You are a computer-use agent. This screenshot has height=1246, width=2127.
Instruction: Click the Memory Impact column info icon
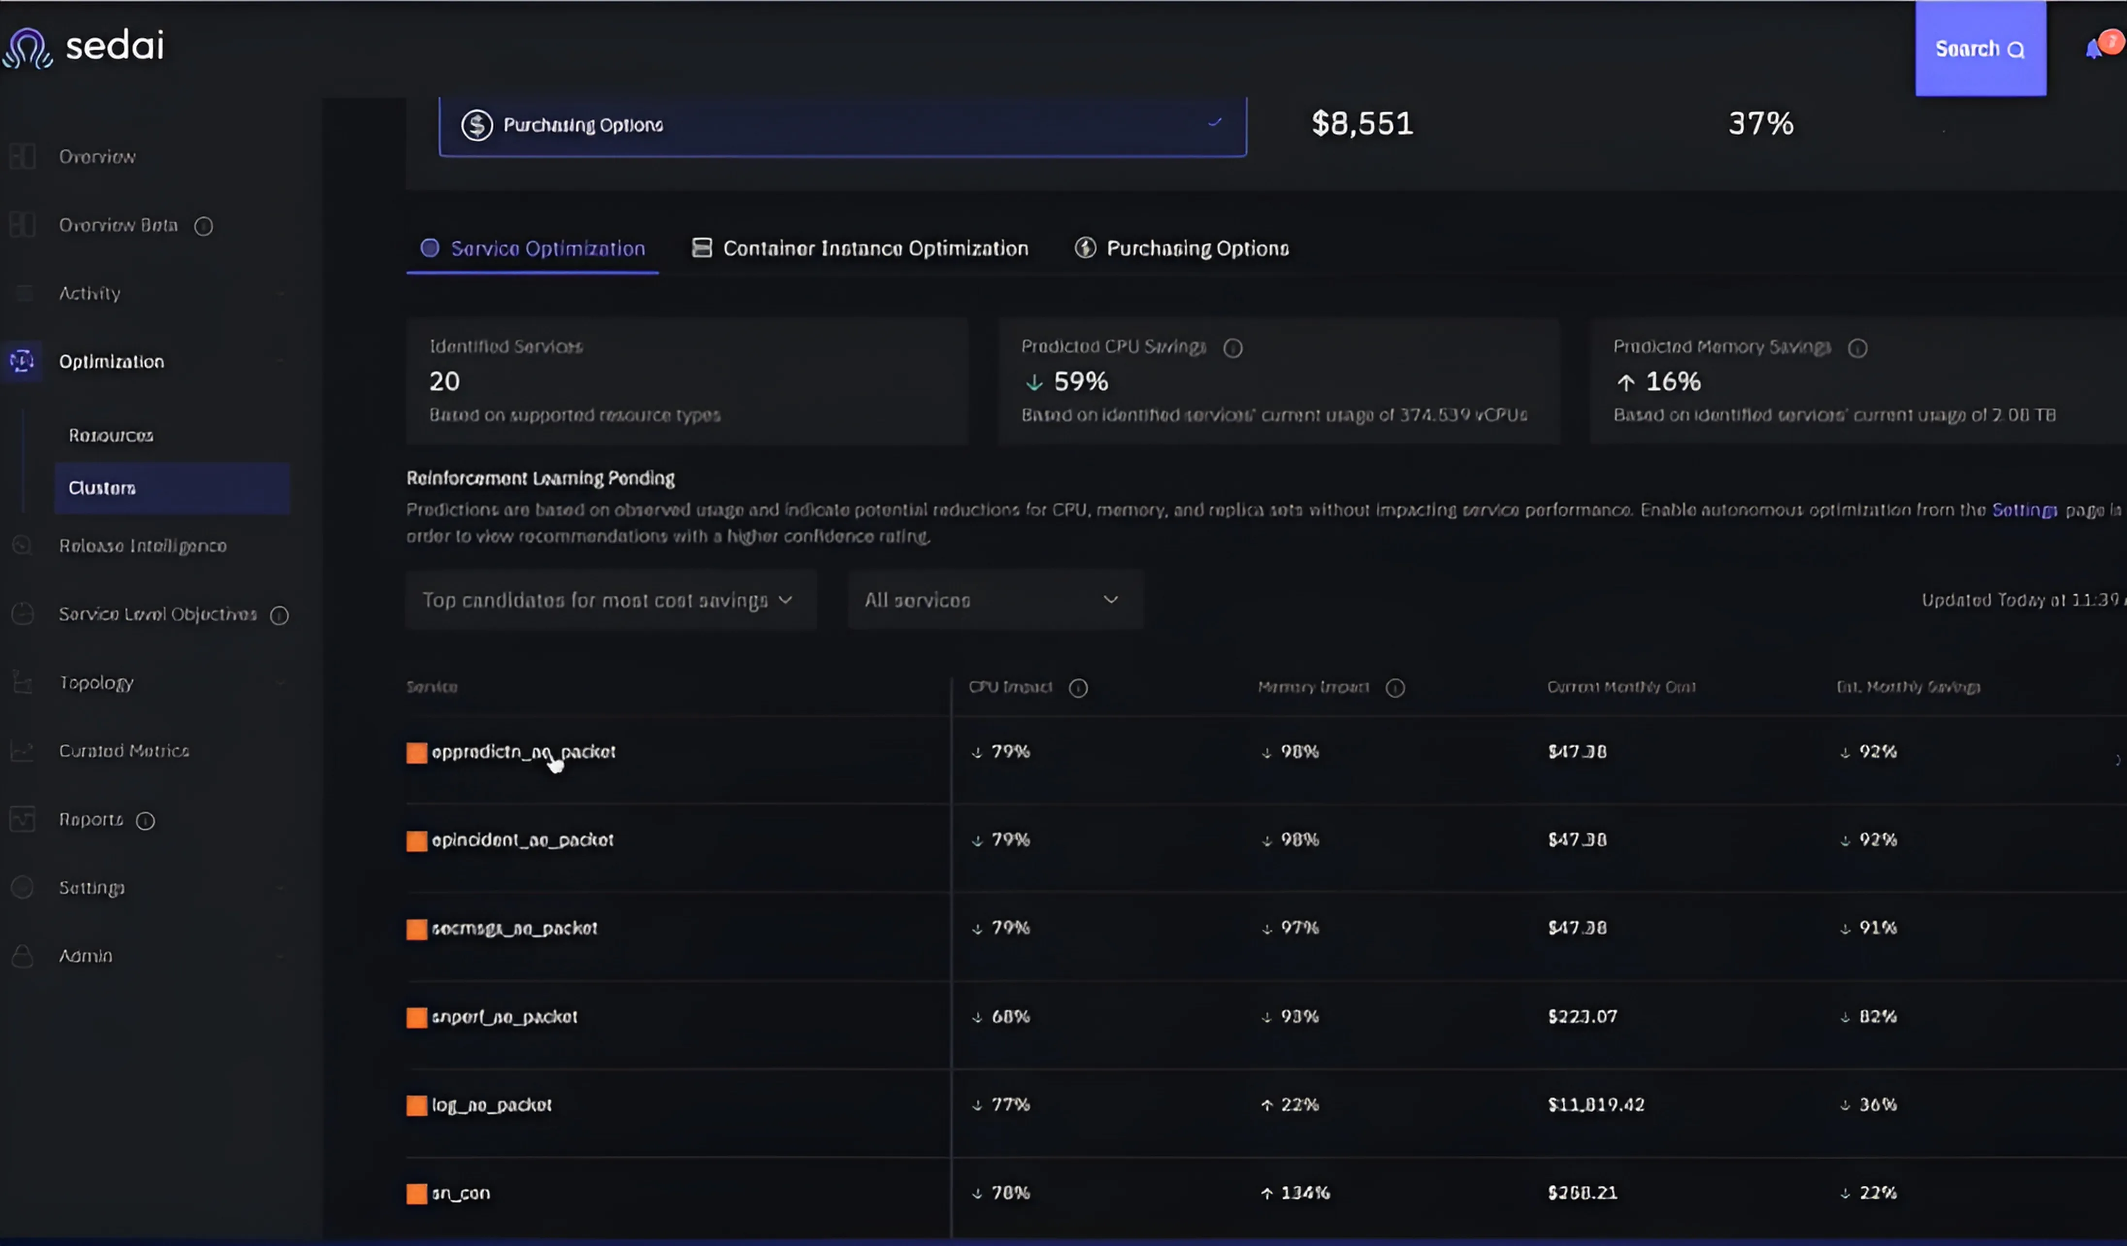(x=1395, y=688)
